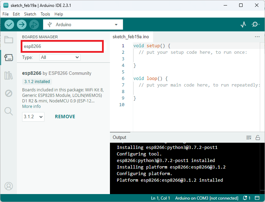The image size is (265, 202).
Task: Expand the Type filter dropdown
Action: pos(60,58)
